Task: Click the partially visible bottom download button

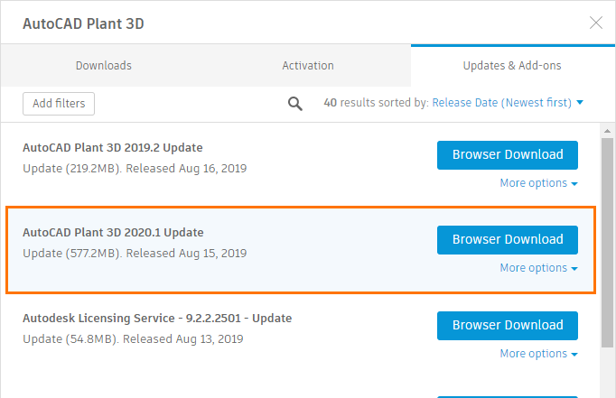Action: [508, 394]
